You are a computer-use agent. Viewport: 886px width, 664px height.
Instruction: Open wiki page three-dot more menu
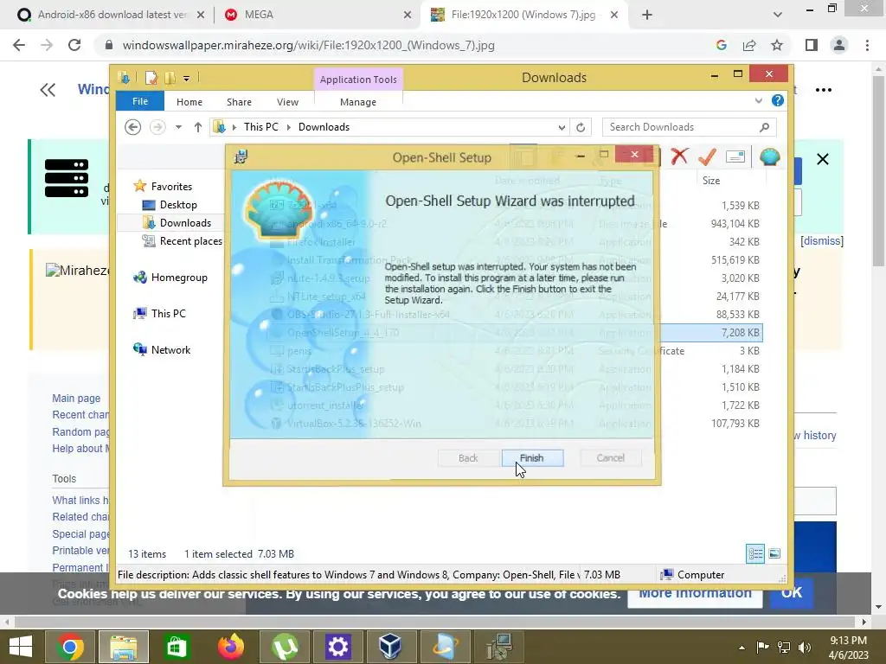click(x=824, y=90)
